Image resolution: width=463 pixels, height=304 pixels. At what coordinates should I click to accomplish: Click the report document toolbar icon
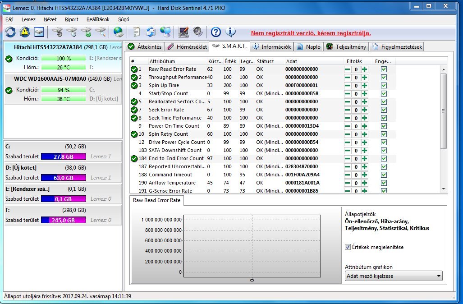[x=136, y=32]
